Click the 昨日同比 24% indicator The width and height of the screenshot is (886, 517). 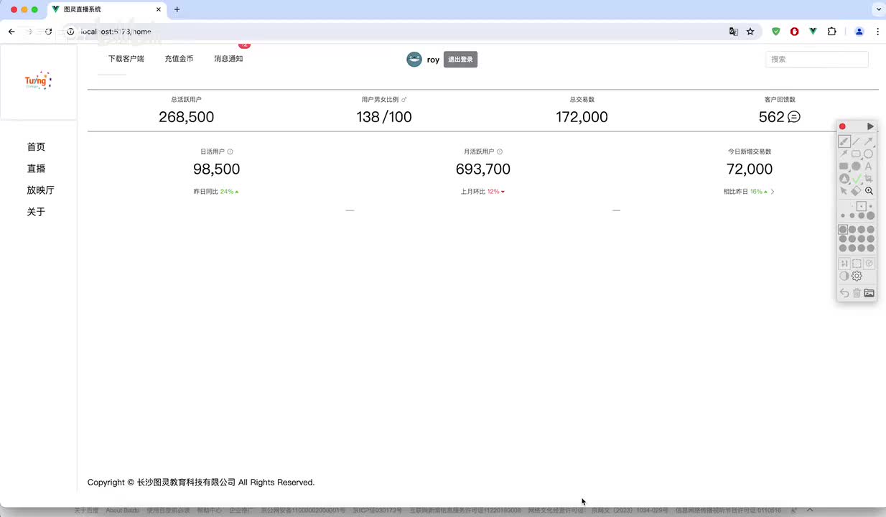point(216,192)
